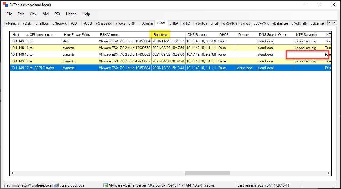Switch to the vTools tab
The width and height of the screenshot is (341, 189).
pyautogui.click(x=120, y=23)
